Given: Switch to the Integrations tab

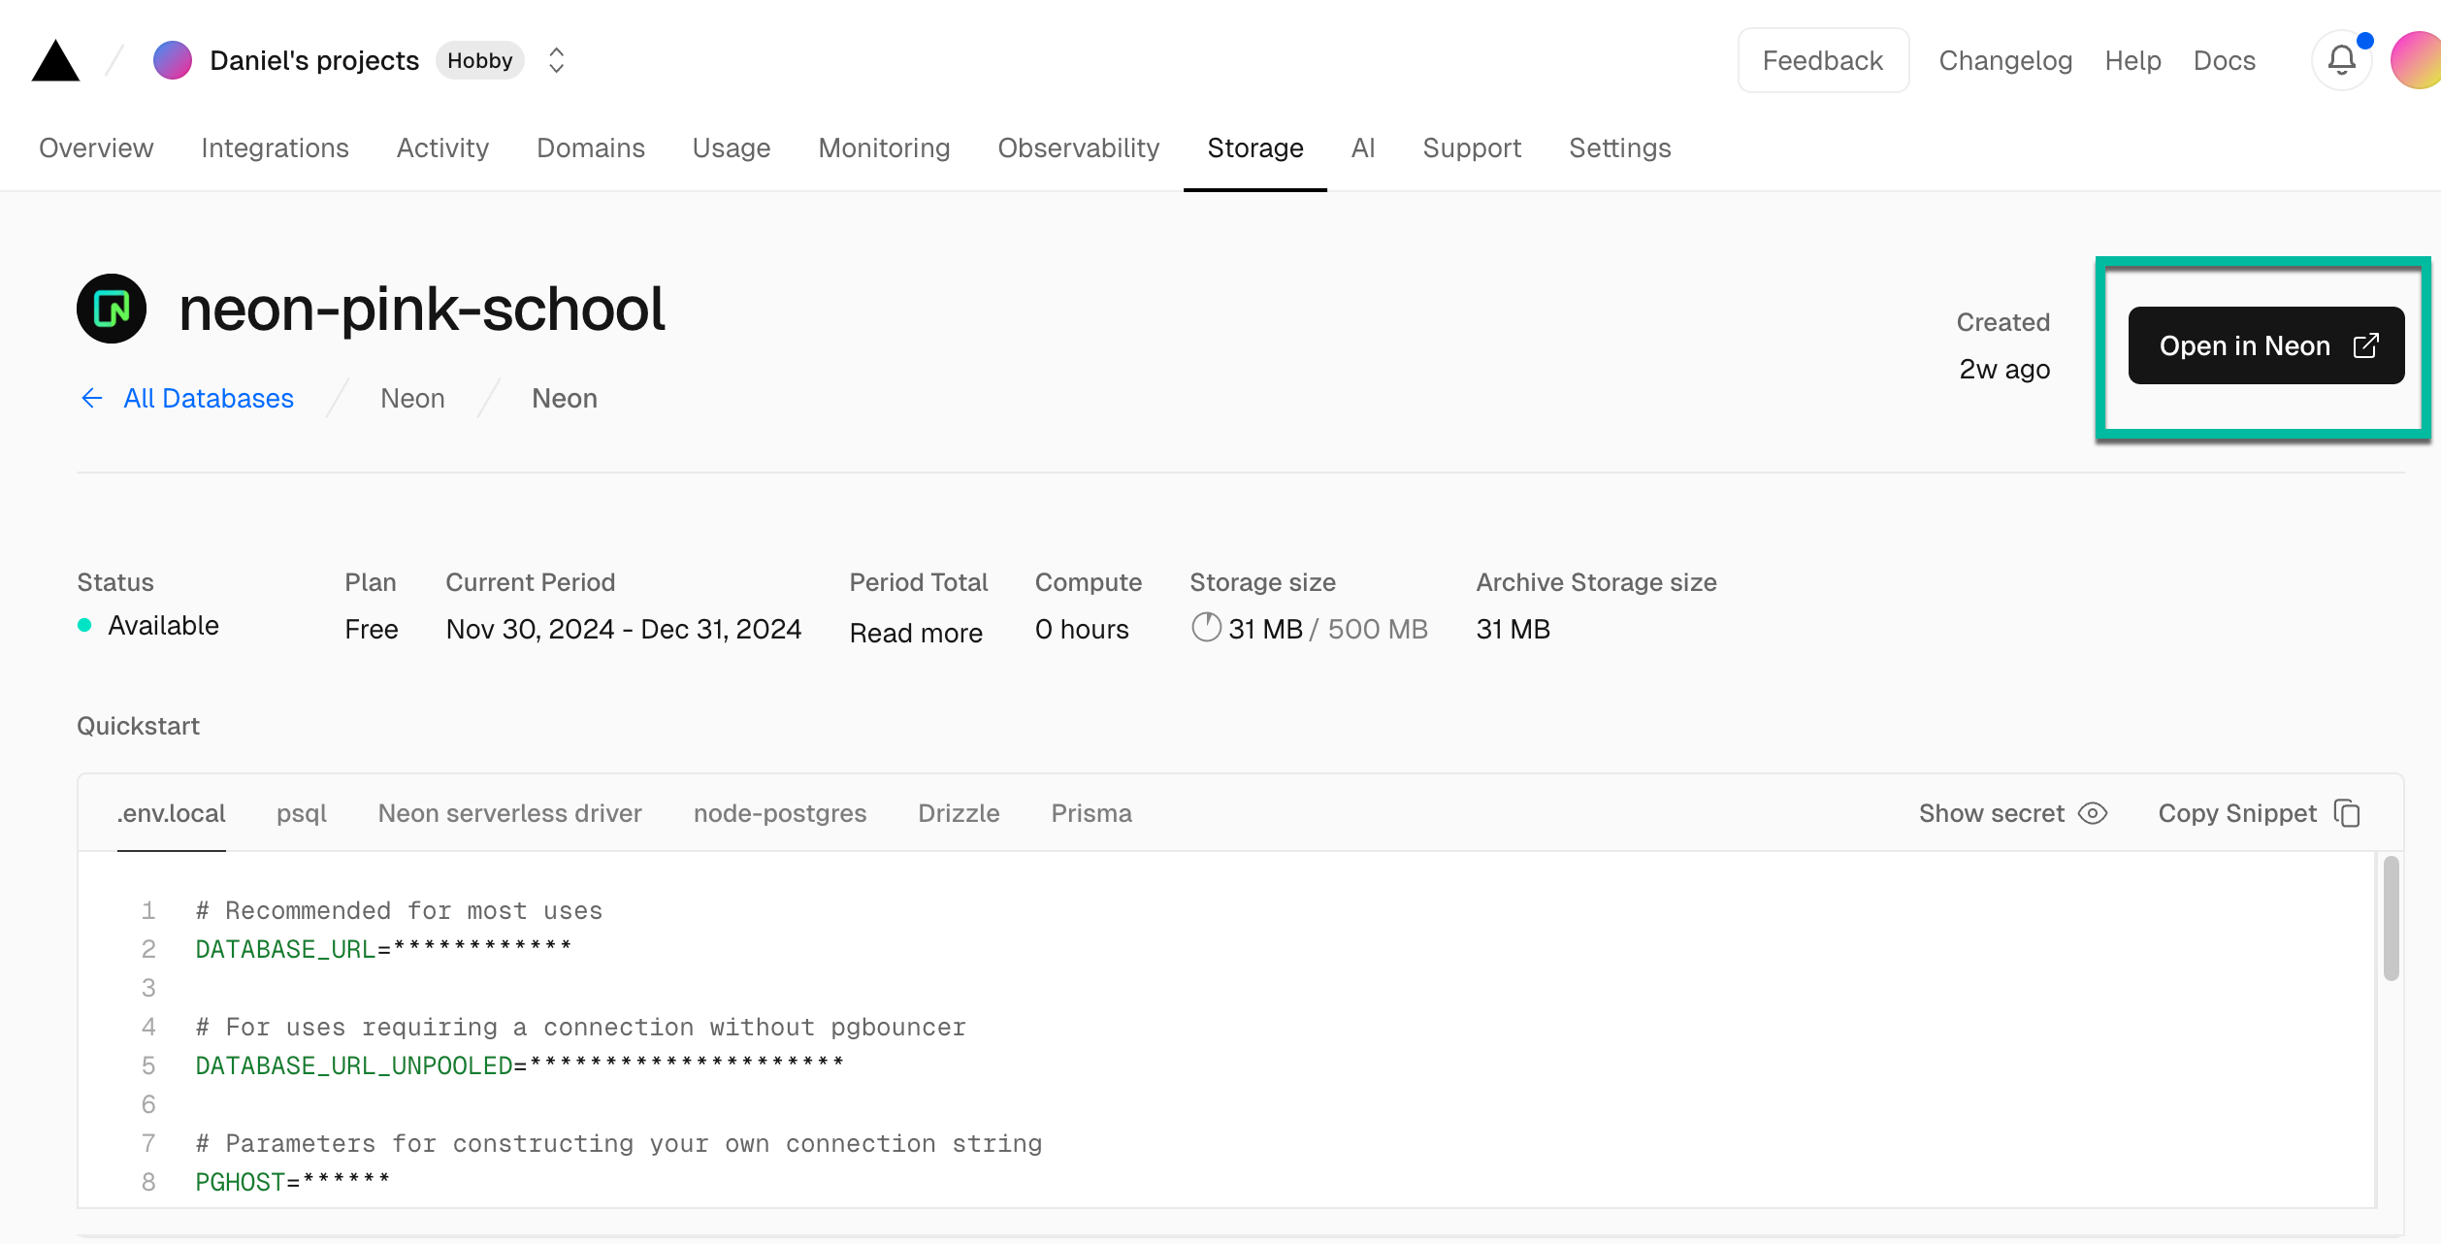Looking at the screenshot, I should 275,147.
